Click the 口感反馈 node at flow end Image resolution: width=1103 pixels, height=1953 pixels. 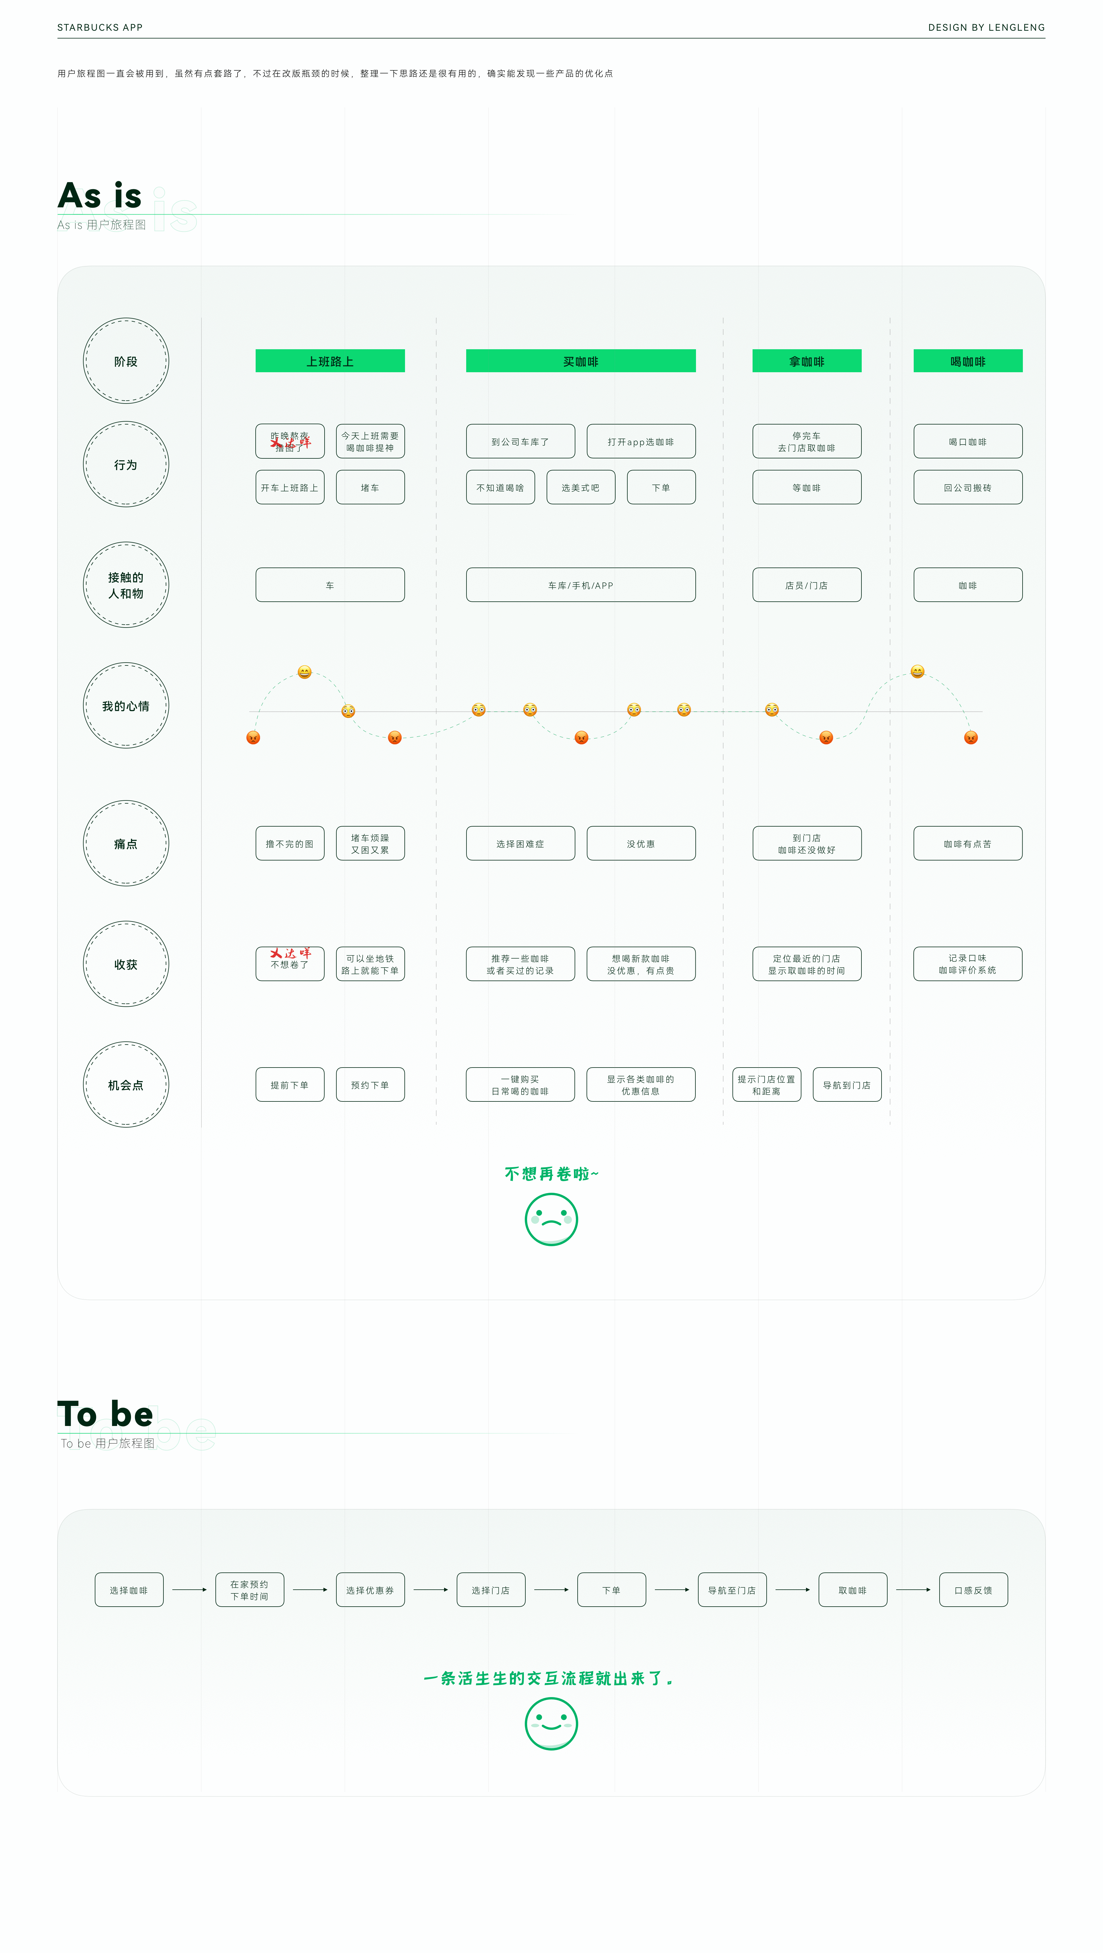(x=974, y=1590)
